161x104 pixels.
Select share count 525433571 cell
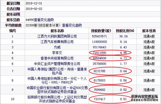(x=99, y=36)
